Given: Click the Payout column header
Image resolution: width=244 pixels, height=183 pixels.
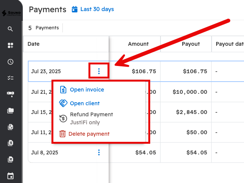Looking at the screenshot, I should click(x=191, y=44).
